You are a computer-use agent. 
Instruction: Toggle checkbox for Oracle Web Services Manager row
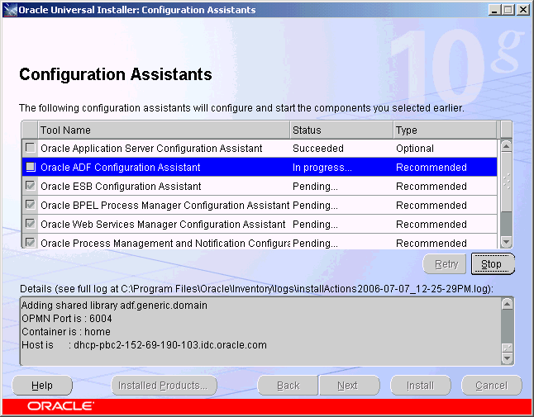[31, 224]
